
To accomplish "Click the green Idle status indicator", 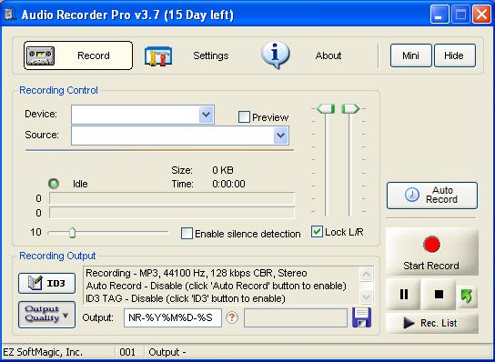I will [54, 184].
